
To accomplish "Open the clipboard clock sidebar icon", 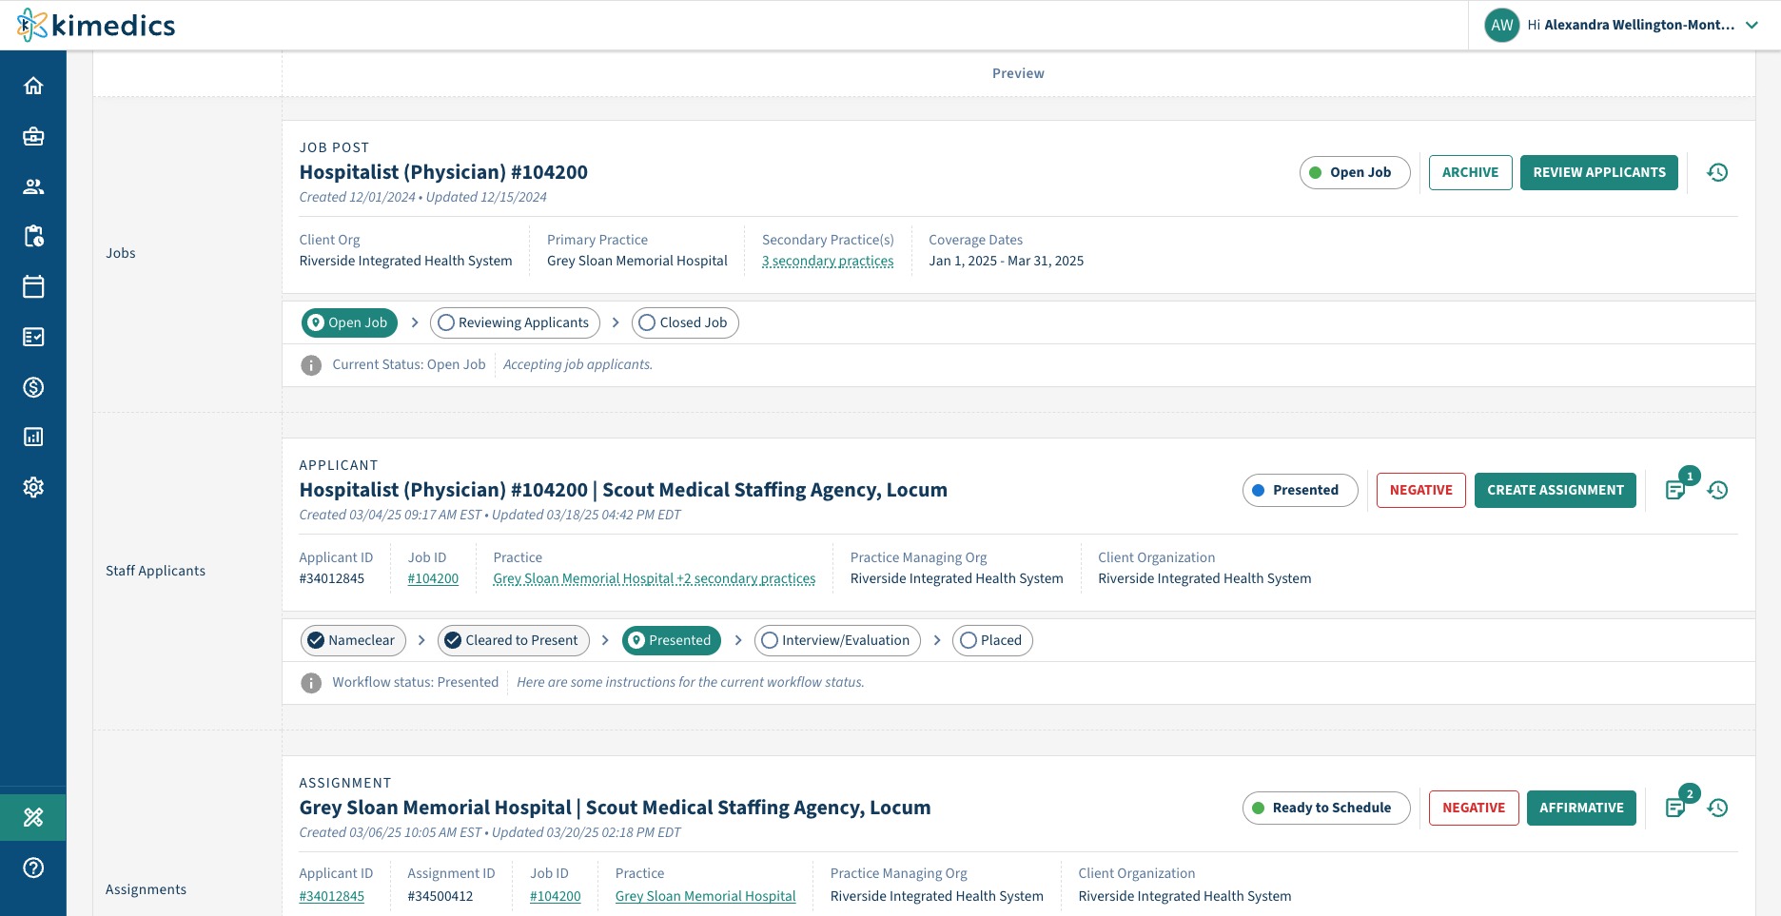I will point(33,236).
